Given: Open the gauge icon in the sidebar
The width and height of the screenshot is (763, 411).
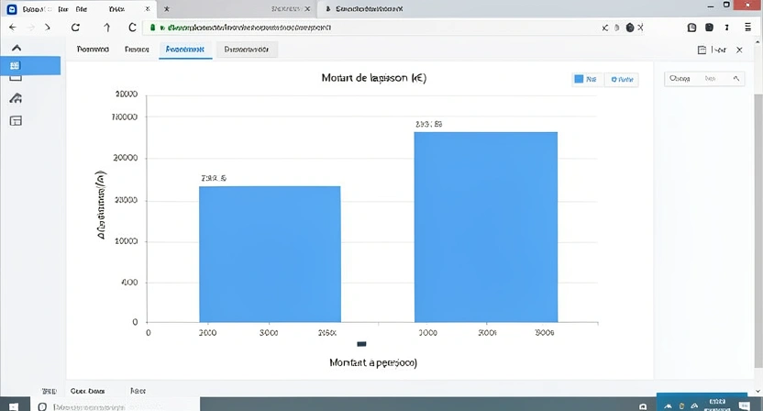Looking at the screenshot, I should [x=16, y=98].
